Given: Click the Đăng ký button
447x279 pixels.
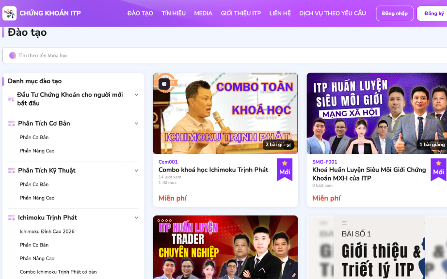Looking at the screenshot, I should [433, 14].
